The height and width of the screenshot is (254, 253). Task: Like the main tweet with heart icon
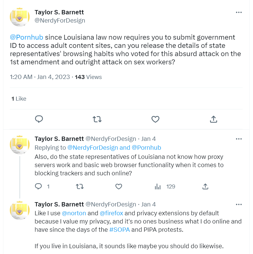155,119
